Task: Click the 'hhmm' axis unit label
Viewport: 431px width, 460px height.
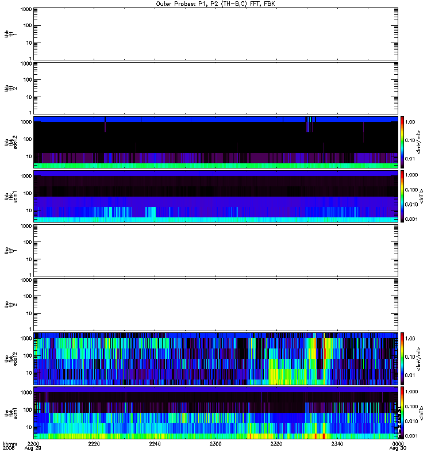Action: [10, 443]
